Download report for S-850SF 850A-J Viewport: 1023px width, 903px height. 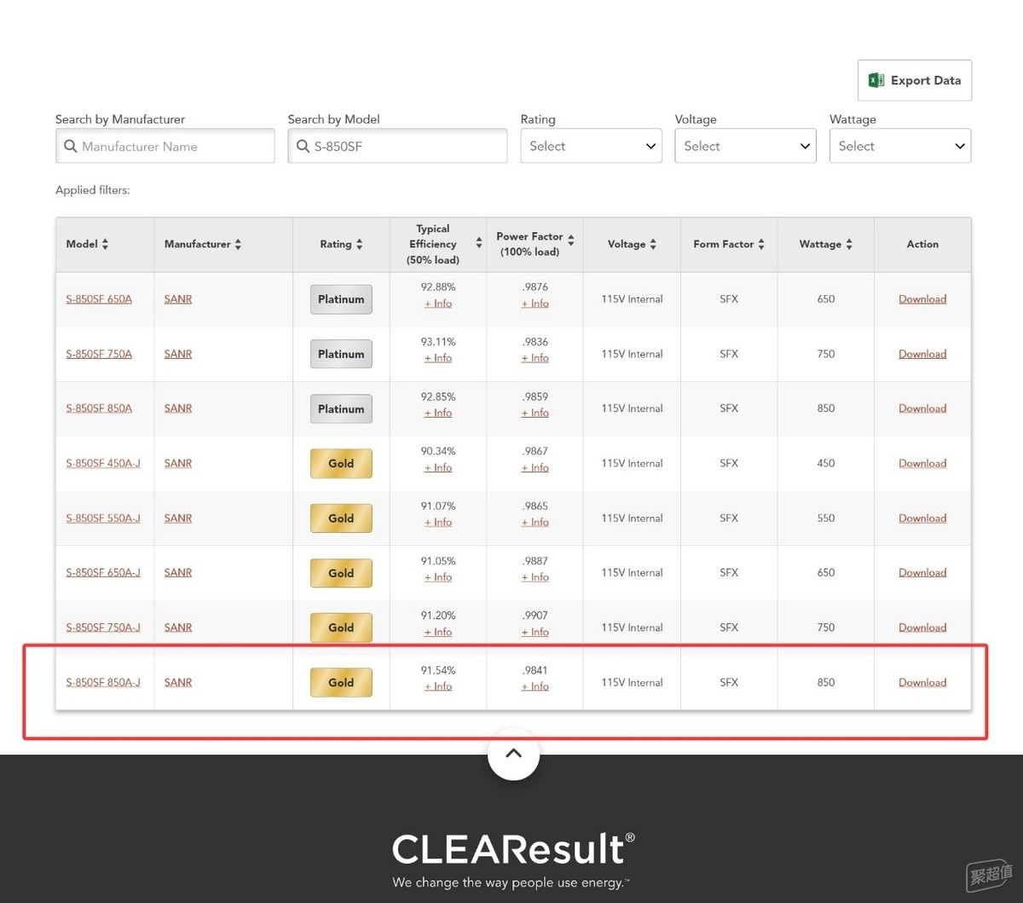(x=922, y=682)
